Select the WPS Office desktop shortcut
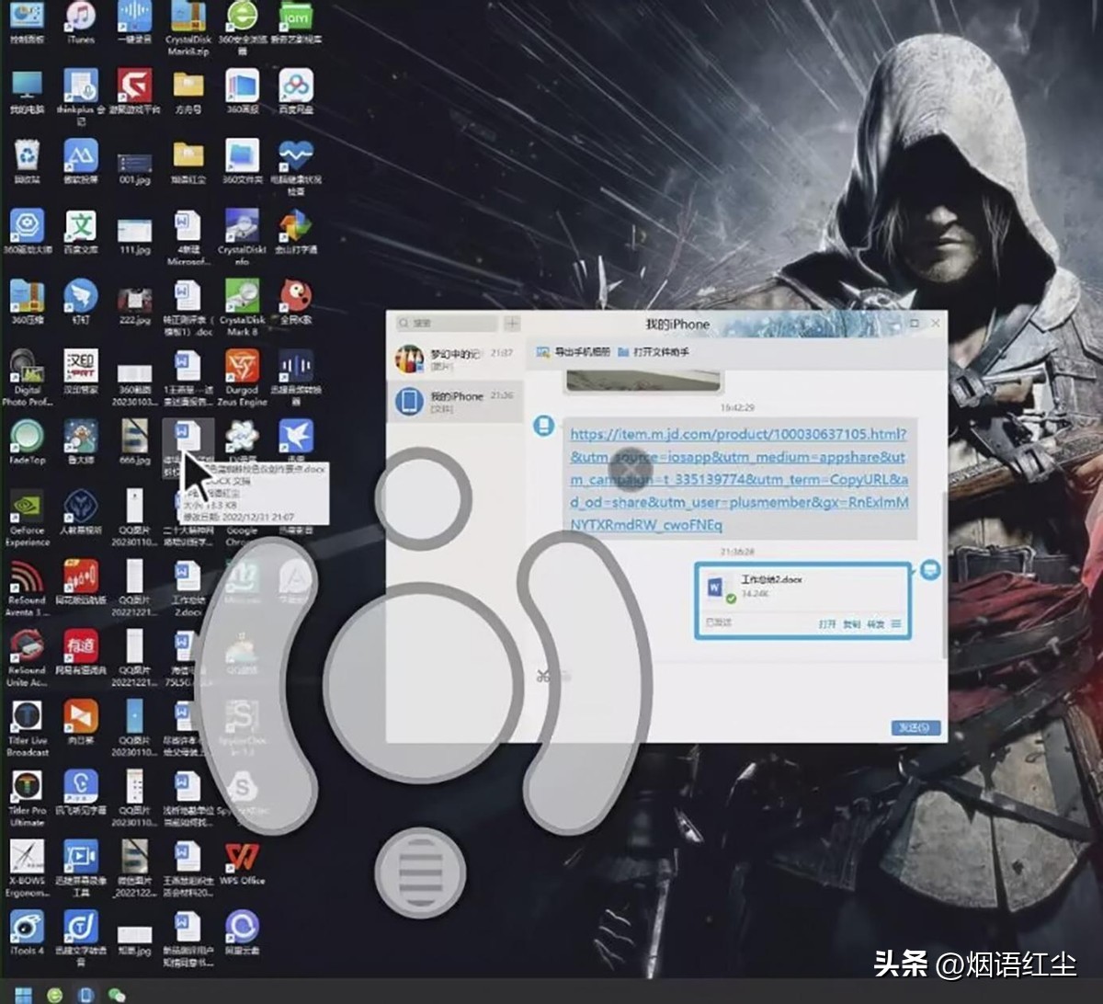 coord(242,862)
